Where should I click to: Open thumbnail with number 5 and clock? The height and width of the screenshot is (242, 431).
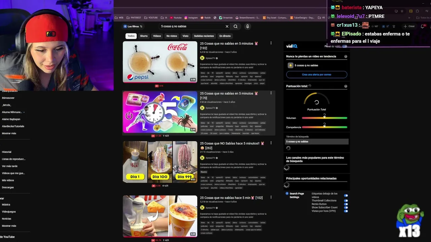pyautogui.click(x=160, y=112)
